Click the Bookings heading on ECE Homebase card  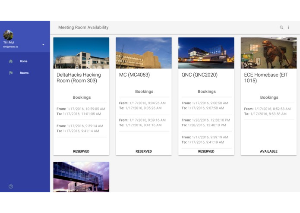(269, 97)
